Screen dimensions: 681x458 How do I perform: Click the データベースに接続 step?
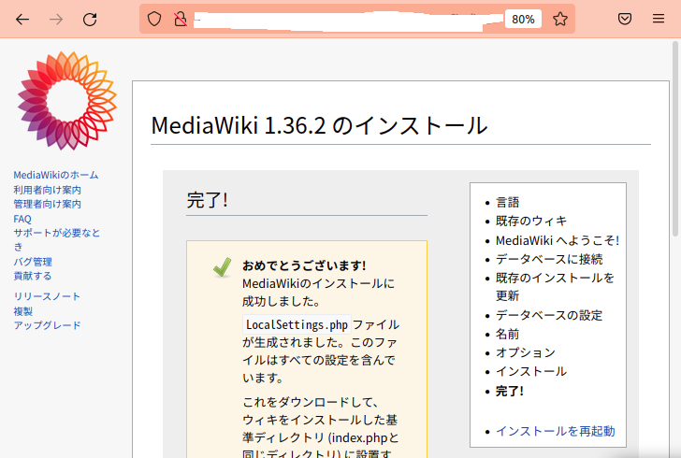coord(549,259)
